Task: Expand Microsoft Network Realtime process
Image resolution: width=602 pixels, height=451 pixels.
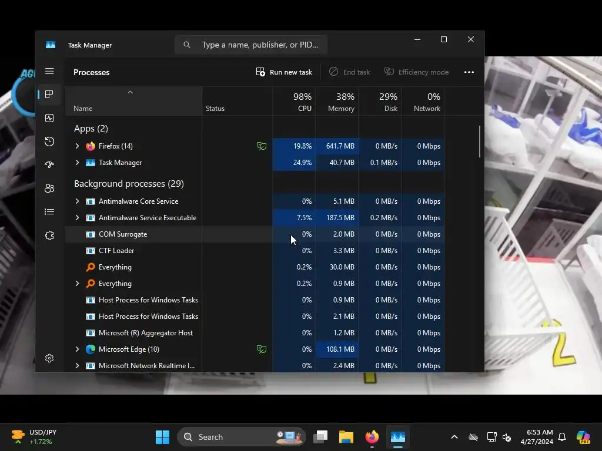Action: pos(77,366)
